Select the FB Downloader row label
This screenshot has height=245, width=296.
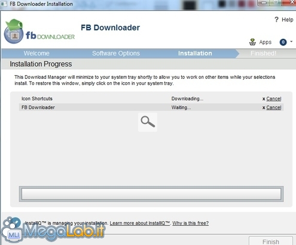tap(38, 107)
